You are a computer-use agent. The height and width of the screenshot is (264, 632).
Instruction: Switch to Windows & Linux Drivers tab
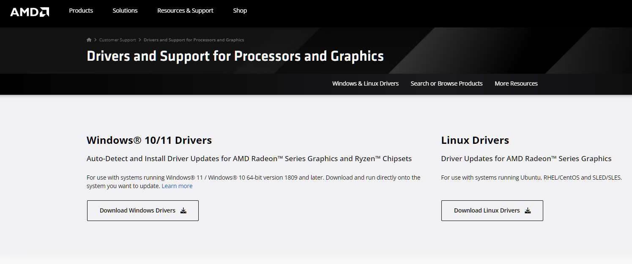click(x=365, y=84)
